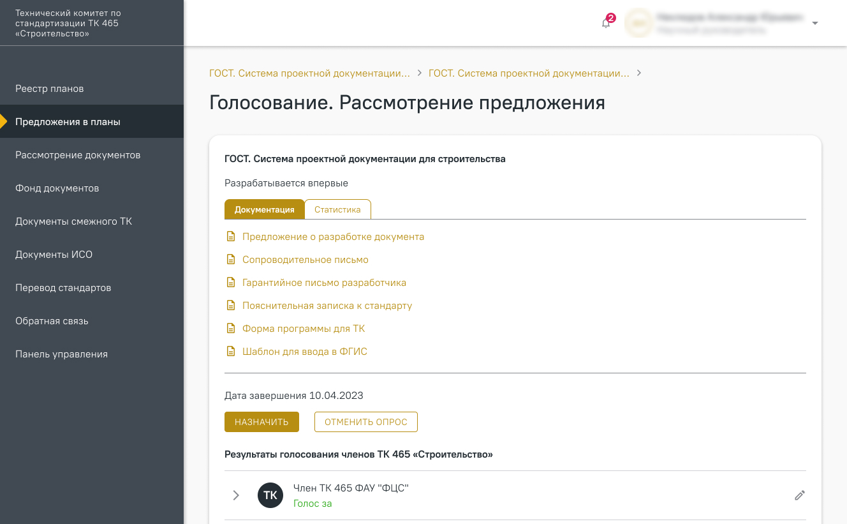This screenshot has height=524, width=847.
Task: Open Пояснительная записка к стандарту link
Action: 327,306
